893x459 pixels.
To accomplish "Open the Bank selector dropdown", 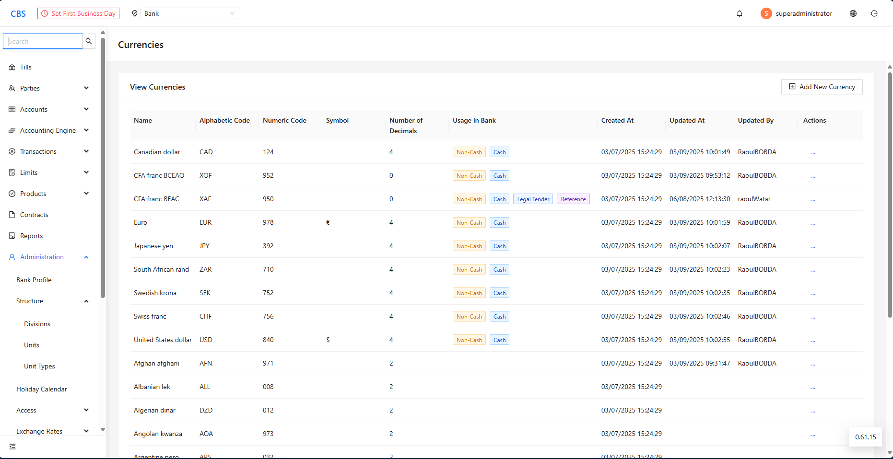I will point(190,13).
